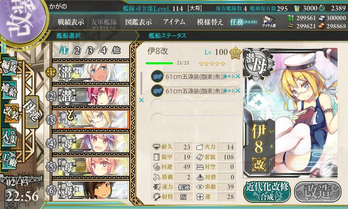Select the first ship in fleet list
Viewport: 348px width, 209px height.
[93, 73]
